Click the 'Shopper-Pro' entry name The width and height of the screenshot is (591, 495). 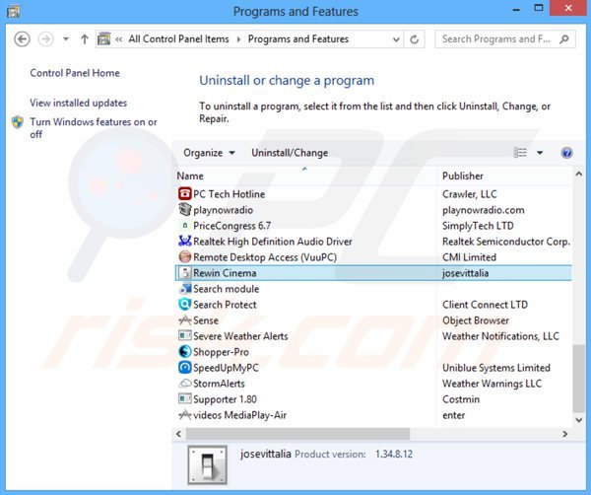pyautogui.click(x=221, y=352)
